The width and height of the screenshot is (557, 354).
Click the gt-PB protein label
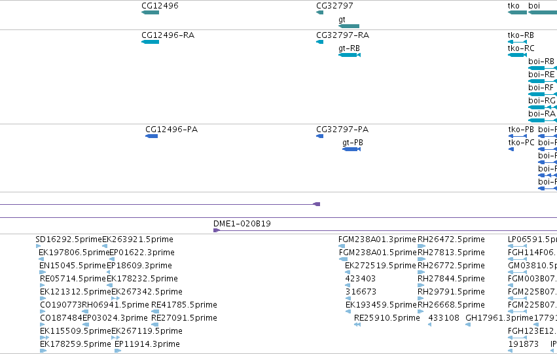(x=352, y=143)
